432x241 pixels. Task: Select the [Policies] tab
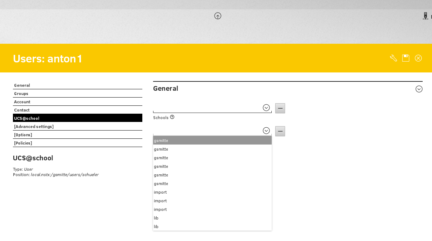click(x=23, y=143)
